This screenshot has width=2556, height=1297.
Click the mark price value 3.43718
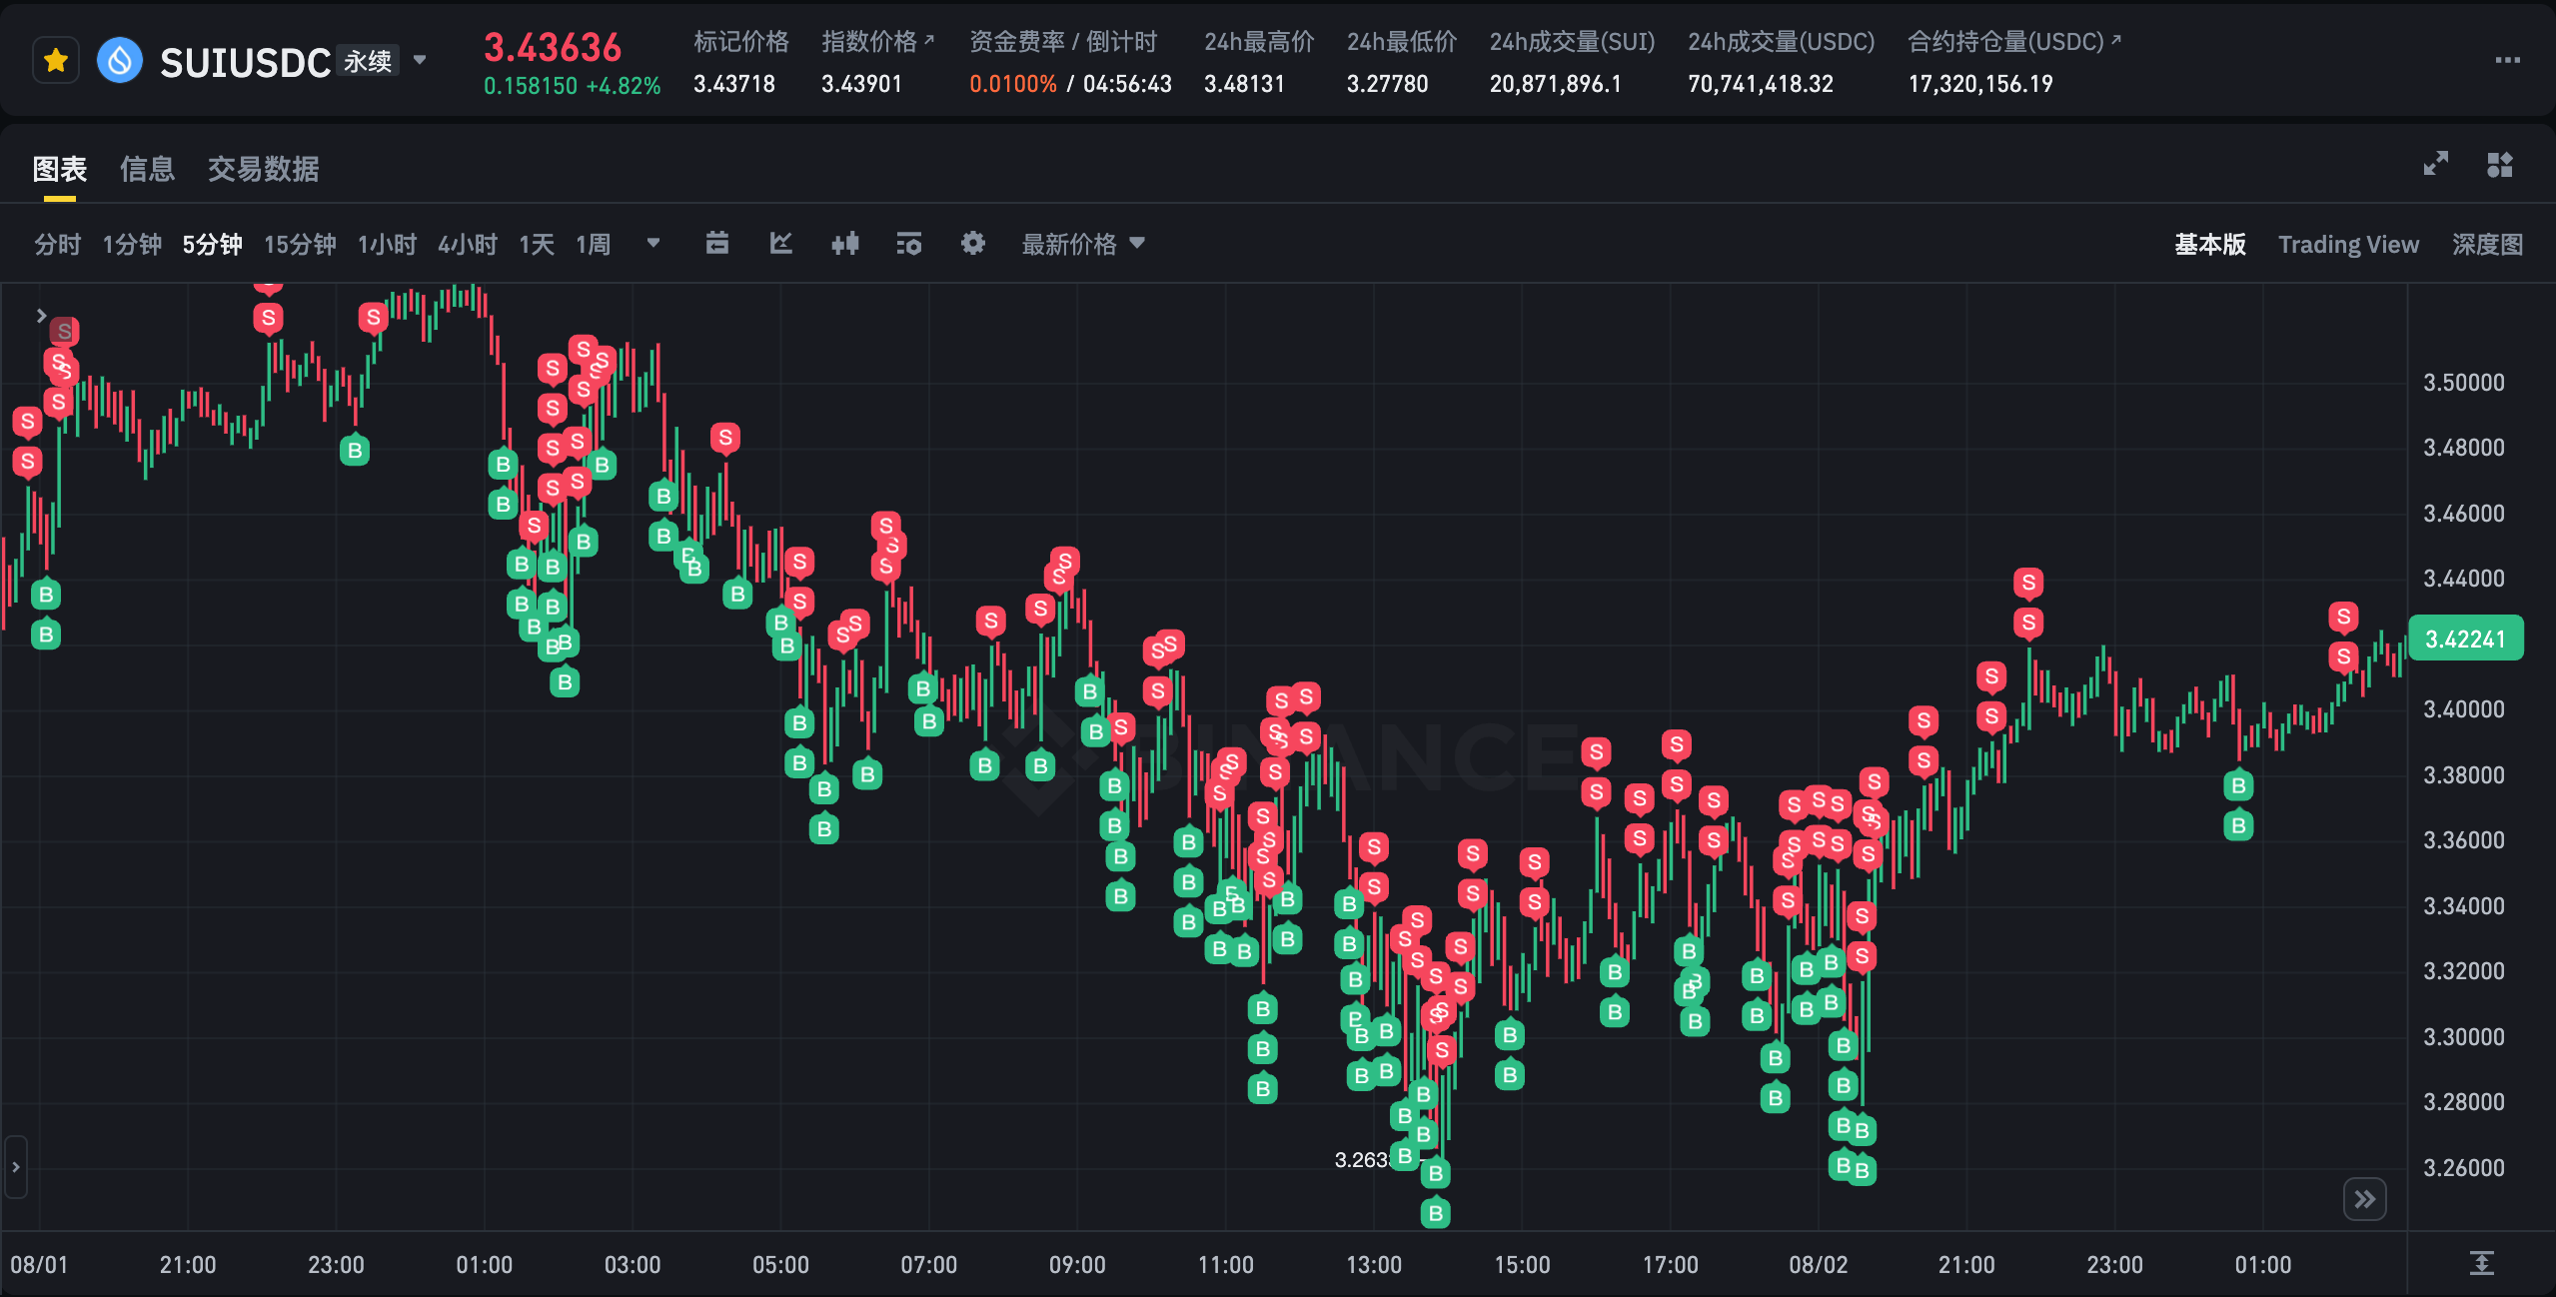[734, 83]
